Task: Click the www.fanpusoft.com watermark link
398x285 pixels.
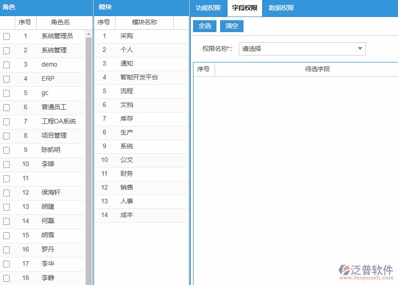Action: click(x=367, y=278)
